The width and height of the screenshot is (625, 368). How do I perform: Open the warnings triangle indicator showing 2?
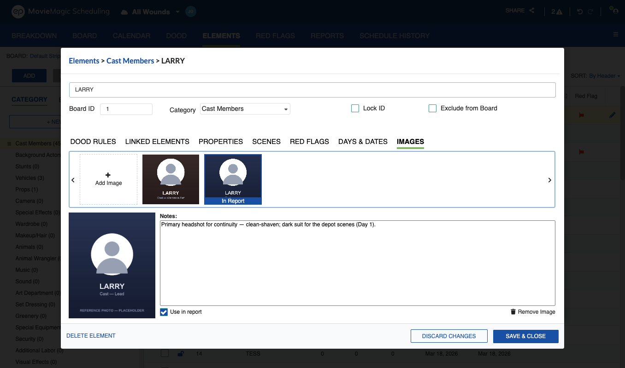557,11
